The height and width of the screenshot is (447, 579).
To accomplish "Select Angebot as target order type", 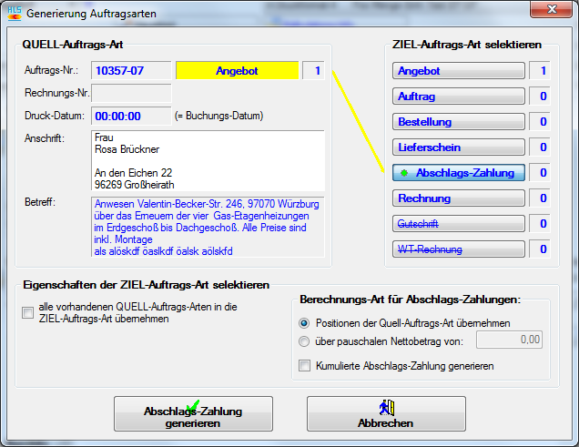I will [x=459, y=71].
